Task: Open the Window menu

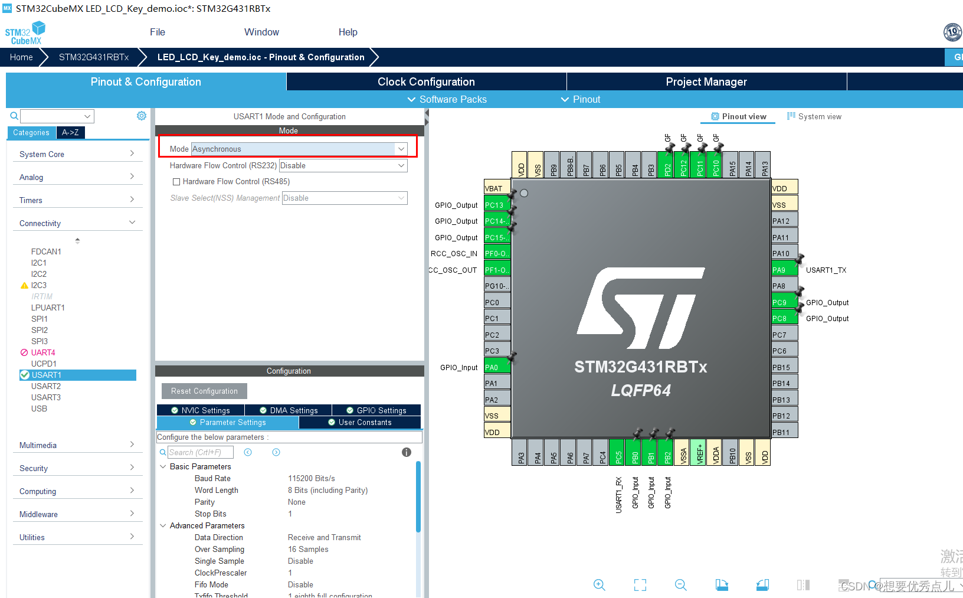Action: (261, 32)
